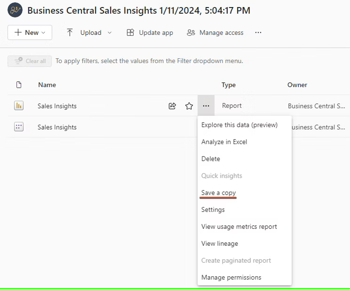Open the New dropdown button
The width and height of the screenshot is (350, 289).
(30, 32)
